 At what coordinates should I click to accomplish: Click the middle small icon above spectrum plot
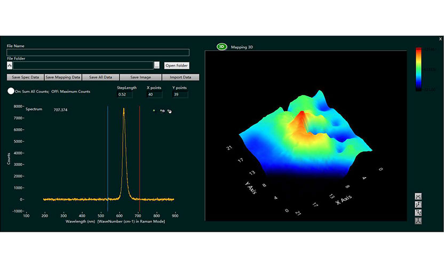tap(162, 111)
